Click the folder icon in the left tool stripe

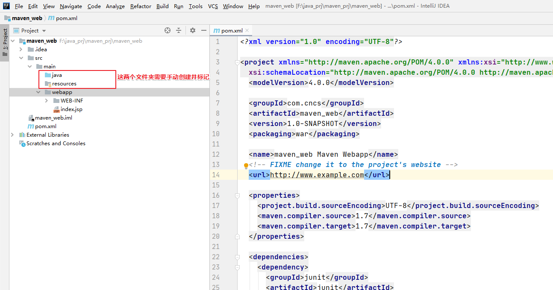click(5, 54)
